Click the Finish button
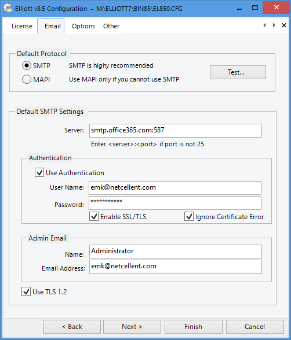The height and width of the screenshot is (340, 291). [x=193, y=327]
